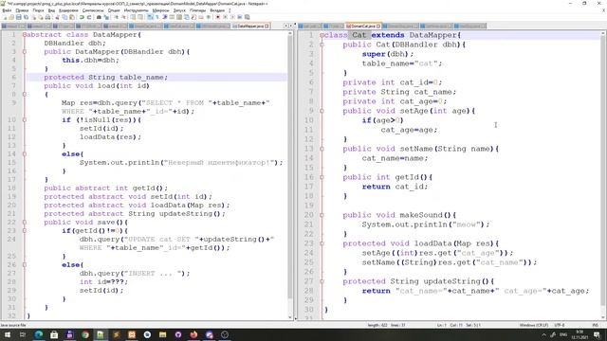607x341 pixels.
Task: Open the Синтаксисы menu
Action: pos(93,10)
